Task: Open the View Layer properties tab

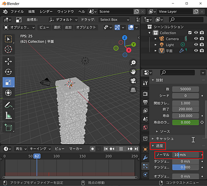Action: point(145,111)
